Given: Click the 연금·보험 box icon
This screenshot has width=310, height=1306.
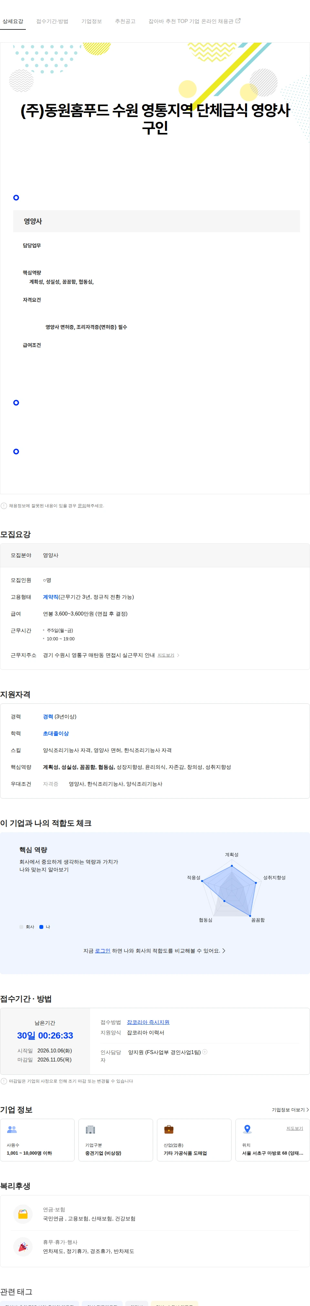Looking at the screenshot, I should [x=23, y=1214].
